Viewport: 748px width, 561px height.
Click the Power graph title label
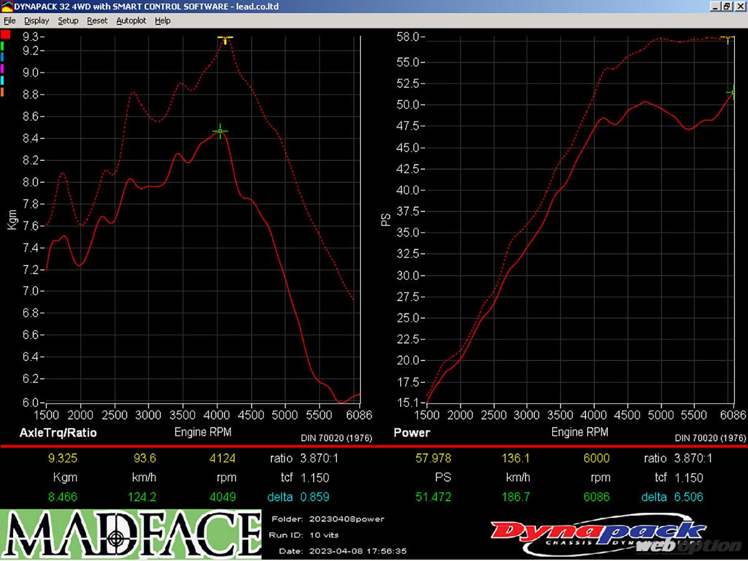tap(412, 433)
